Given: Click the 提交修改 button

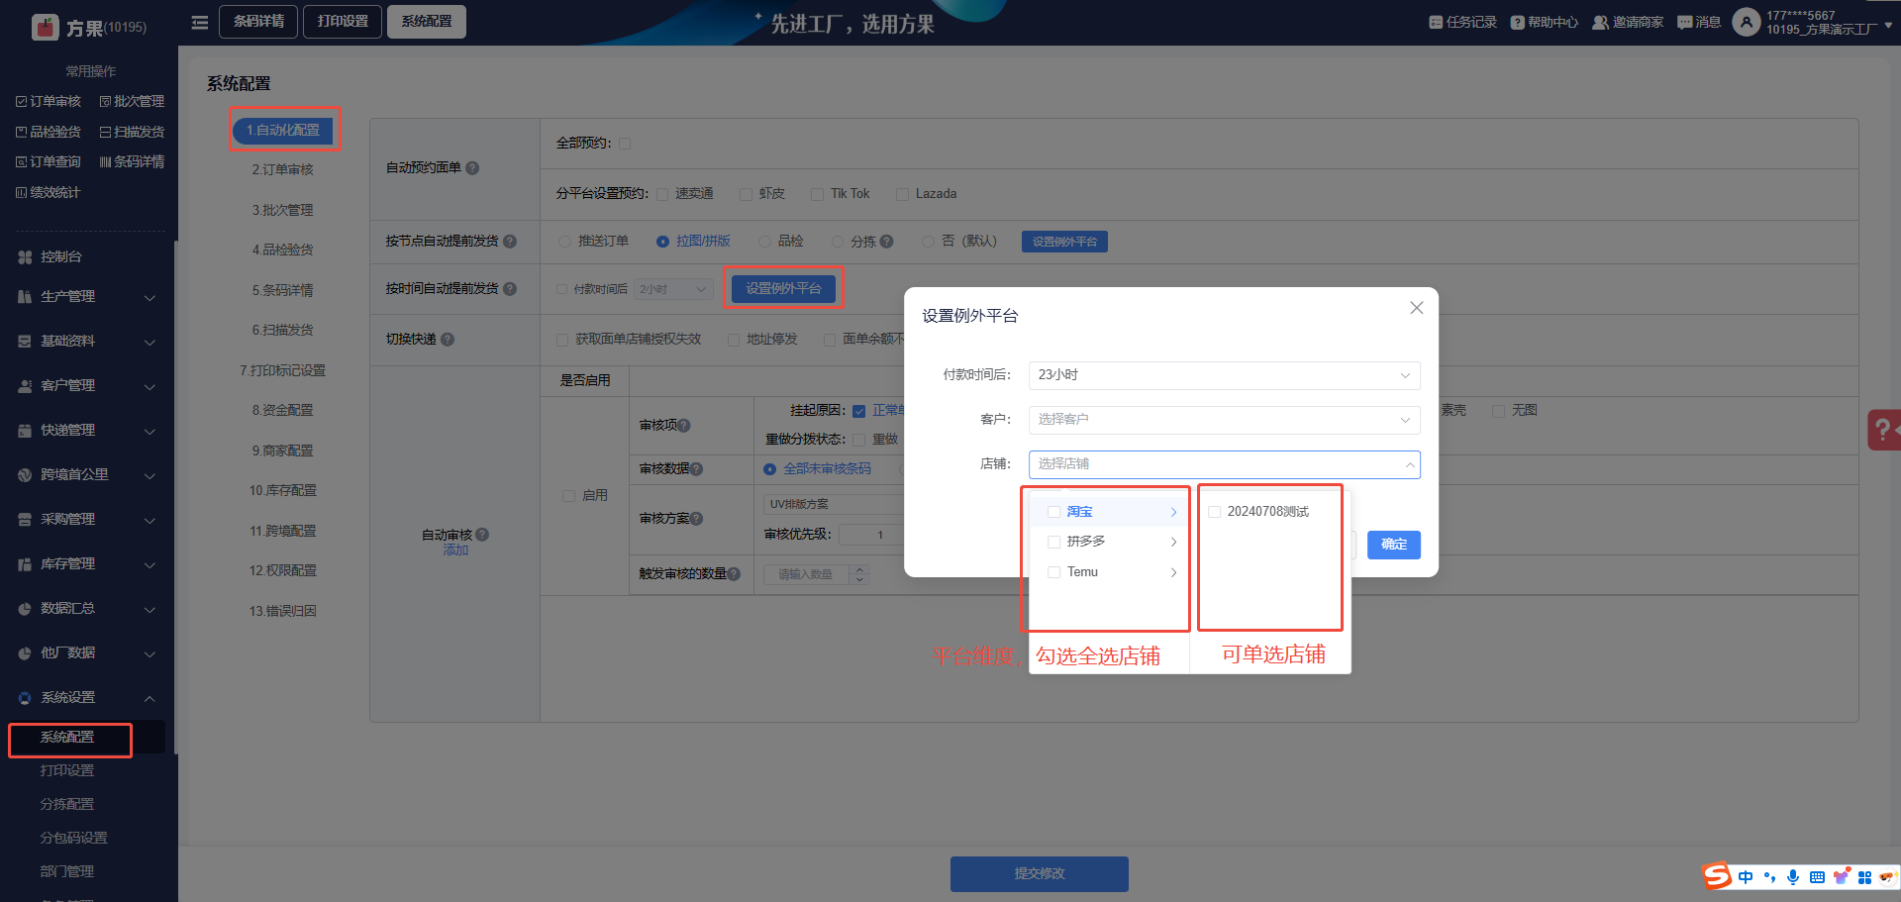Looking at the screenshot, I should [x=1040, y=874].
